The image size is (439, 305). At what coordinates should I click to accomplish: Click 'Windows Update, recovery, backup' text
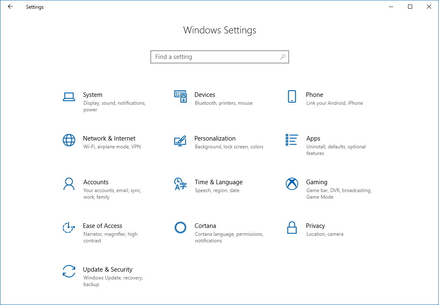click(x=113, y=281)
